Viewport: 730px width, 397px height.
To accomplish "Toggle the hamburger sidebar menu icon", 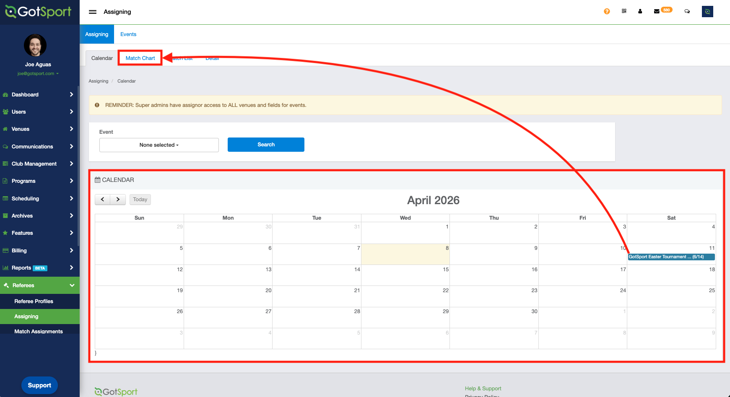I will (x=93, y=12).
